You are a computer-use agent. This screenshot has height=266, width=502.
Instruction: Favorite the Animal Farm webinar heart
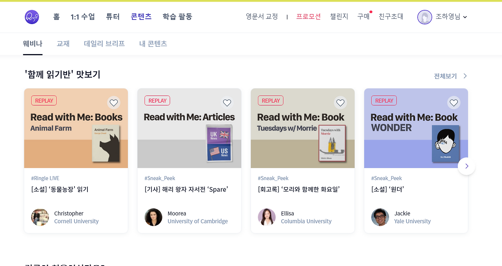[114, 103]
